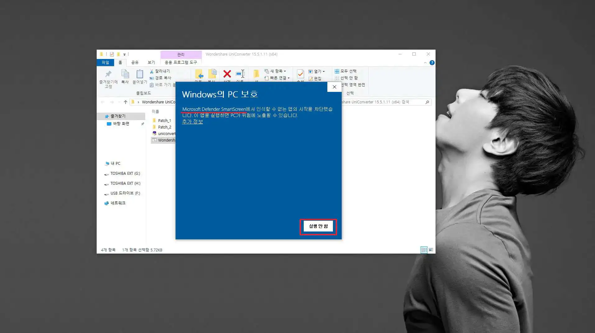
Task: Switch to details view icon in status bar
Action: coord(424,250)
